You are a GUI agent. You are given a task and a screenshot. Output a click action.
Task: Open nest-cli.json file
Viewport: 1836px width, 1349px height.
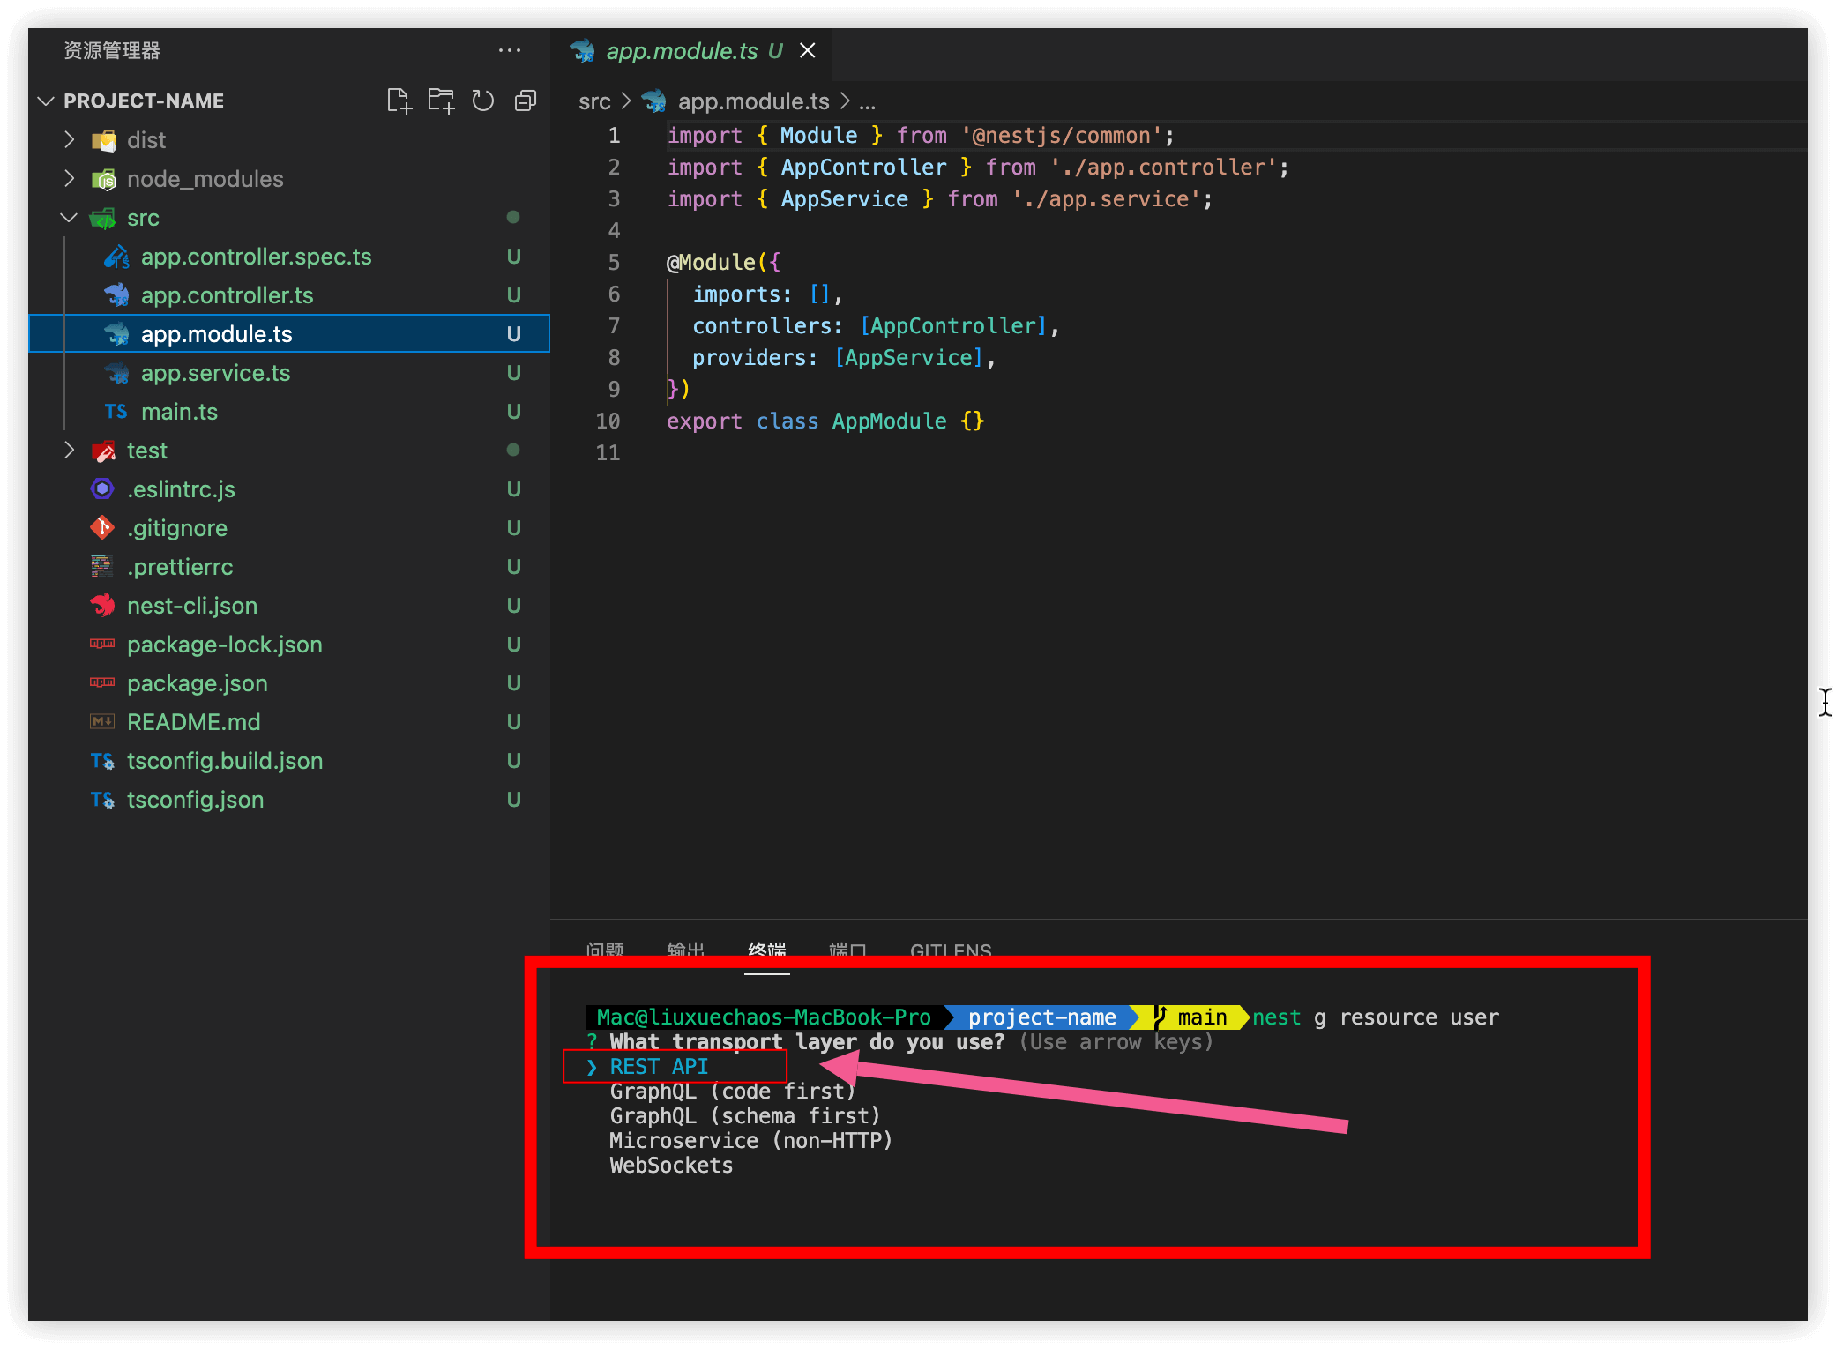click(x=289, y=606)
